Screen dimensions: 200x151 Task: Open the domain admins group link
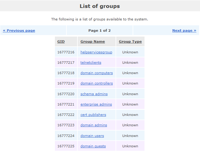pyautogui.click(x=94, y=125)
